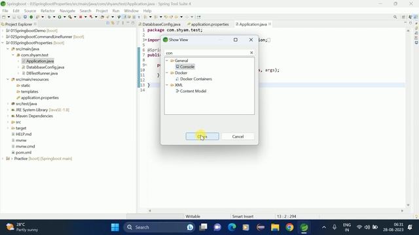Image resolution: width=419 pixels, height=235 pixels.
Task: Click the editor horizontal scrollbar left arrow
Action: click(x=150, y=210)
